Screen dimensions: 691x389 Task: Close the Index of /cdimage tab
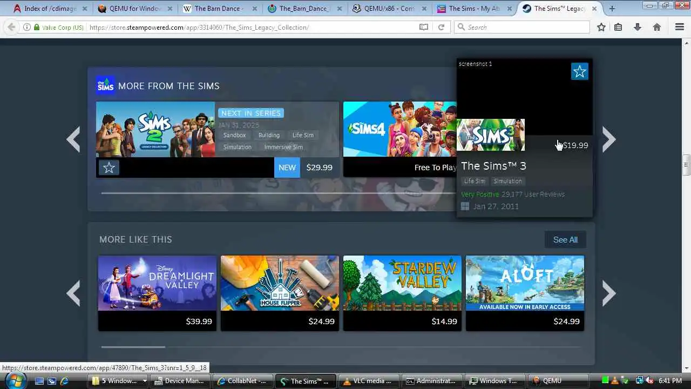click(x=85, y=9)
